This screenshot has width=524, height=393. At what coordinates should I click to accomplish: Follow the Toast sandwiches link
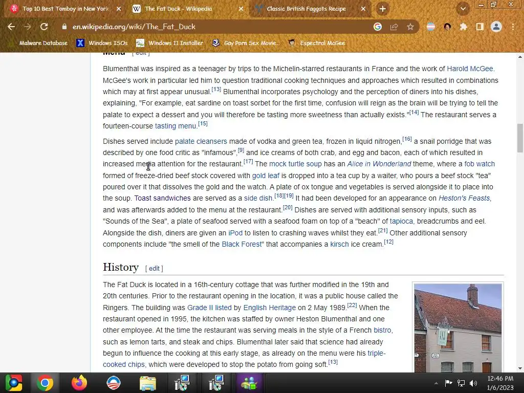tap(162, 198)
